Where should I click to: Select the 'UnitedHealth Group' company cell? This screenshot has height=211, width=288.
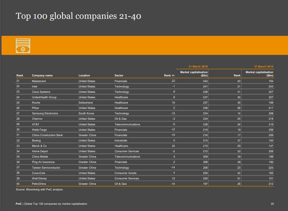pos(44,97)
